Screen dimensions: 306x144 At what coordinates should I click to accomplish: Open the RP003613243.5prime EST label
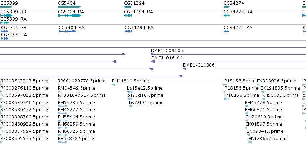[24, 81]
